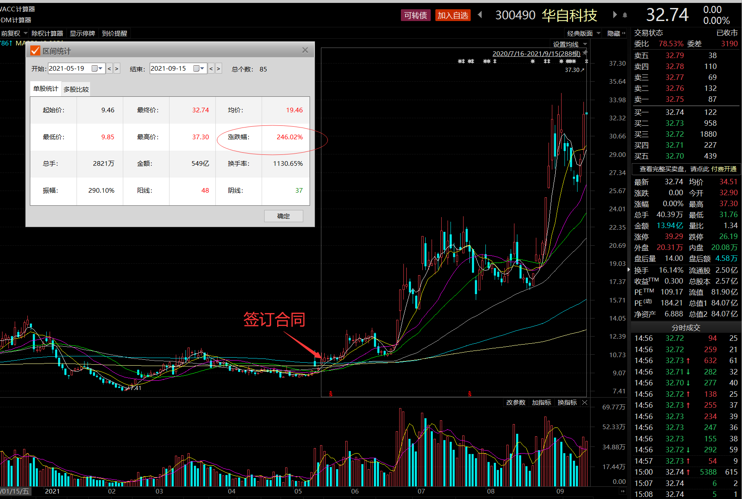Go to next stock with right arrow
This screenshot has width=742, height=499.
coord(615,15)
